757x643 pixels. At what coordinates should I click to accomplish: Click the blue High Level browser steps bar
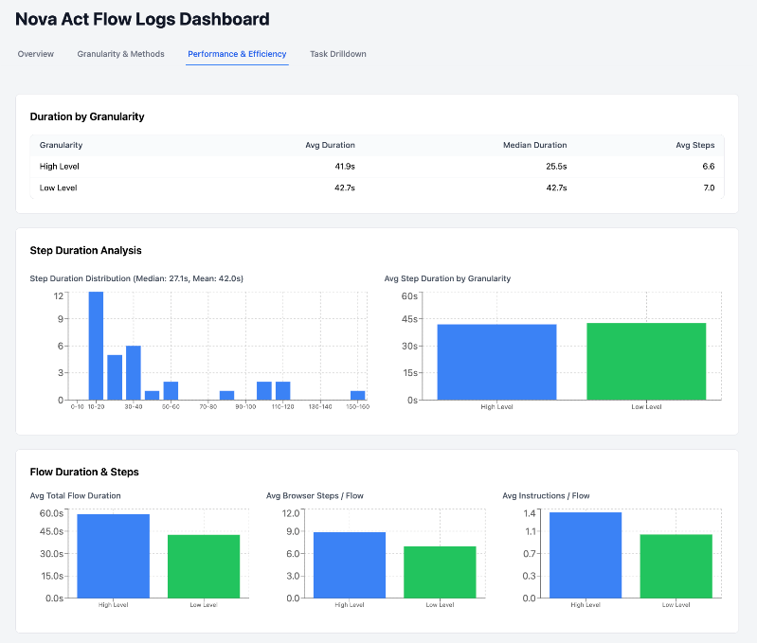pyautogui.click(x=350, y=565)
